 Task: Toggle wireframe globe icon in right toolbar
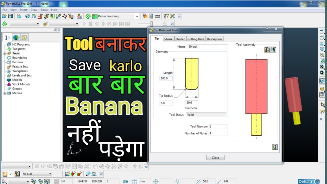pyautogui.click(x=322, y=95)
